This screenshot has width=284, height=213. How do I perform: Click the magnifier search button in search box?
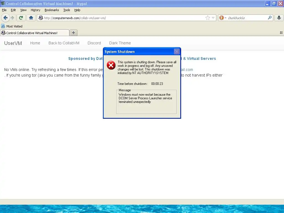coord(270,17)
